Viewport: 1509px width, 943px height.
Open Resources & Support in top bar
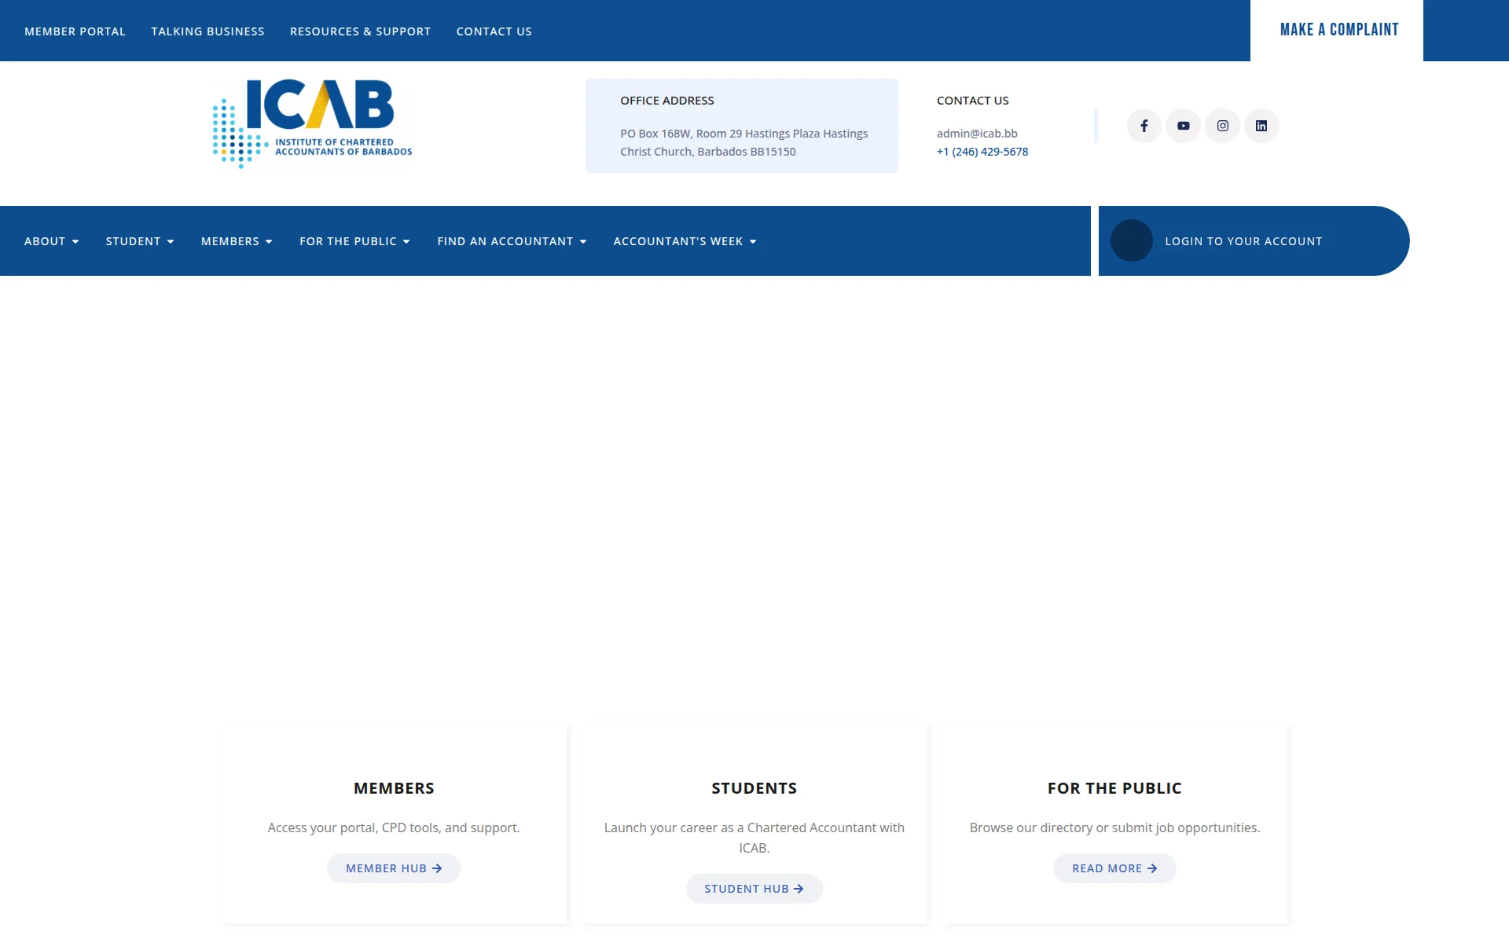(360, 31)
